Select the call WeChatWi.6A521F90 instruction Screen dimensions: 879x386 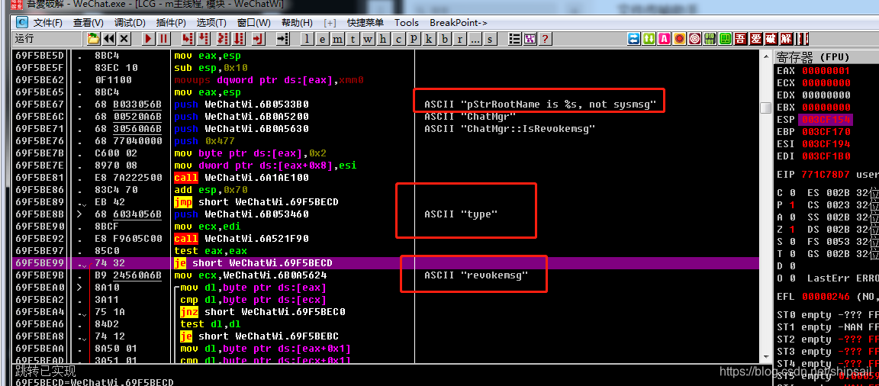(x=241, y=239)
